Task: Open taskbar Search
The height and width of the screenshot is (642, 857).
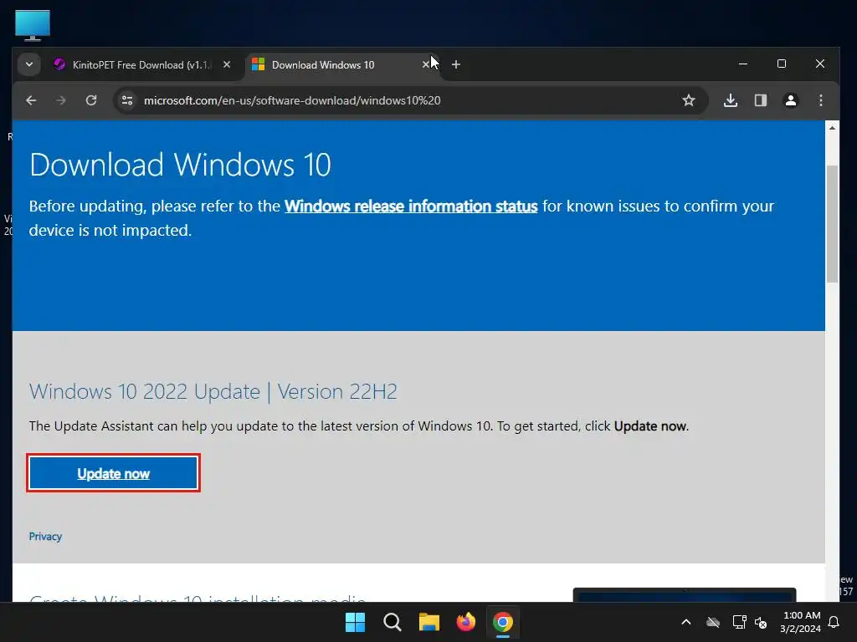Action: pos(392,622)
